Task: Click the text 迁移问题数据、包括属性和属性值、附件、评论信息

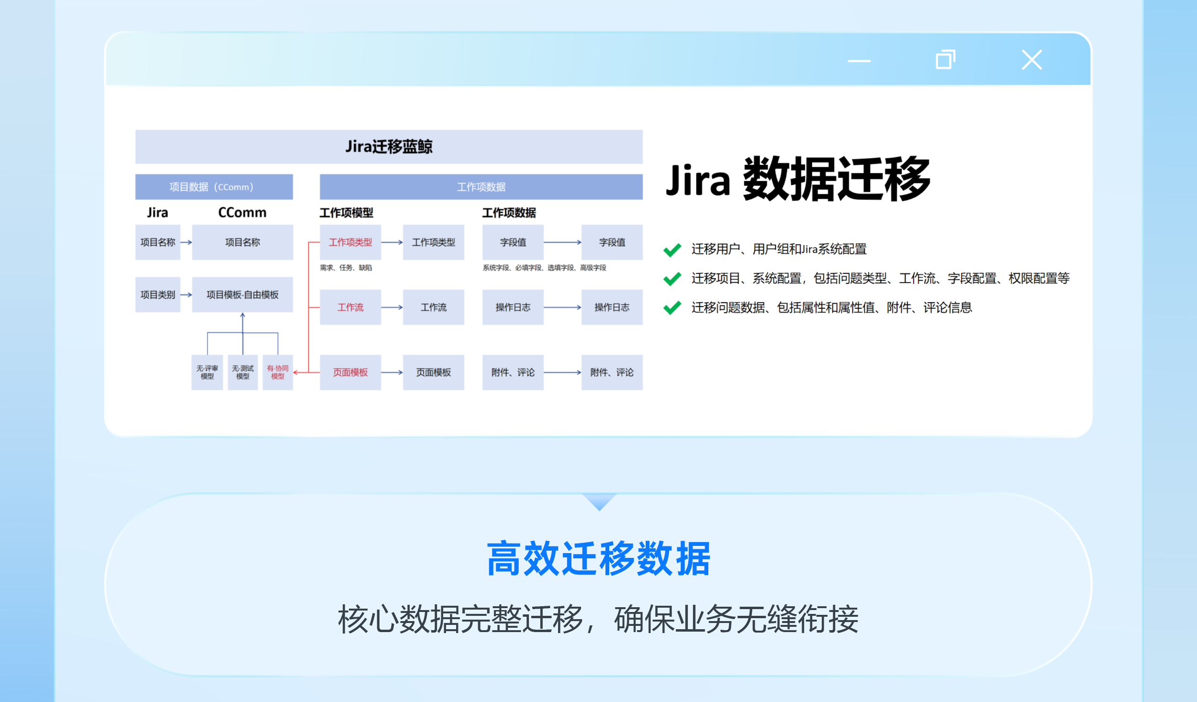Action: [832, 308]
